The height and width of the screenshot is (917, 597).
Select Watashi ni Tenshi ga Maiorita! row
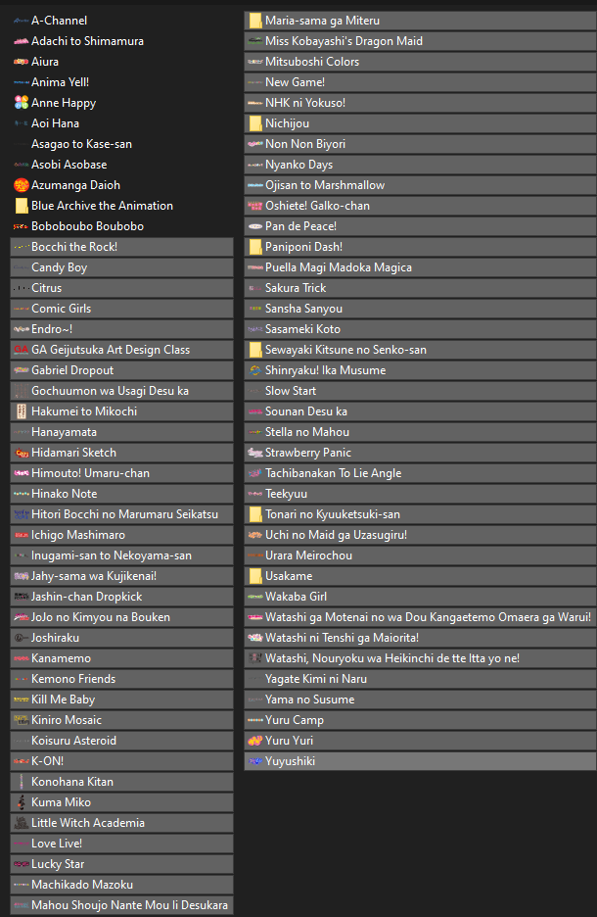pos(420,638)
